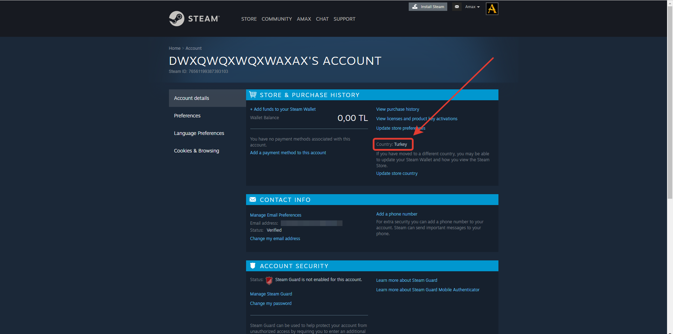The width and height of the screenshot is (673, 334).
Task: Open the COMMUNITY menu
Action: (x=277, y=19)
